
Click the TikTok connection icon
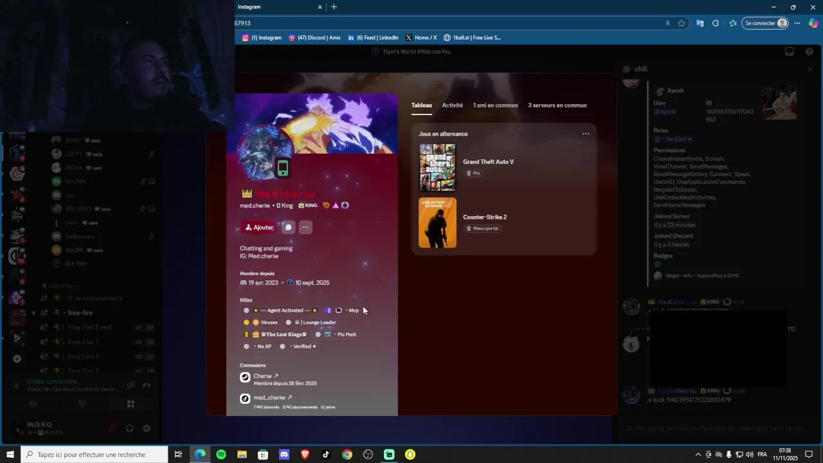click(x=245, y=399)
